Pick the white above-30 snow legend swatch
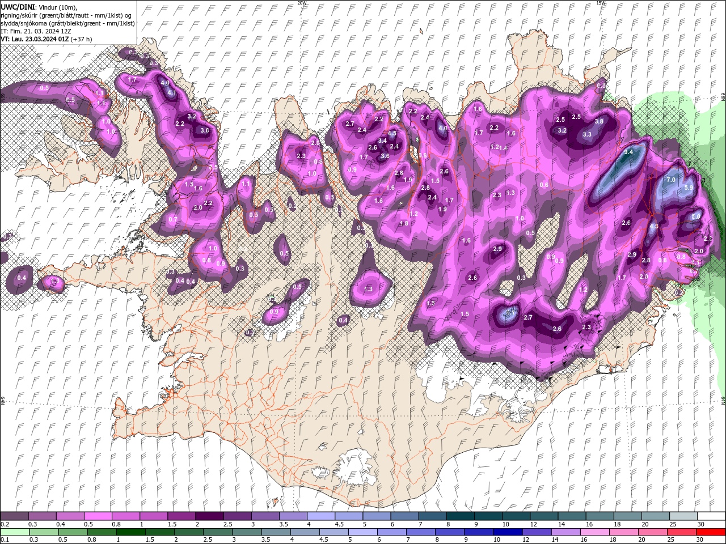This screenshot has width=726, height=544. click(711, 516)
